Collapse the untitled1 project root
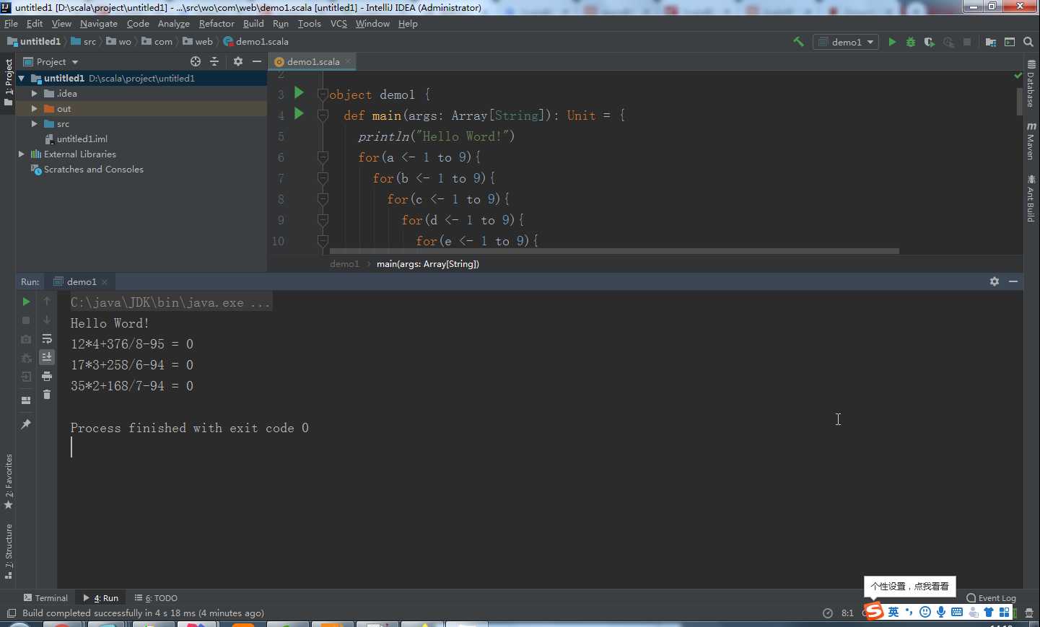 [x=22, y=78]
